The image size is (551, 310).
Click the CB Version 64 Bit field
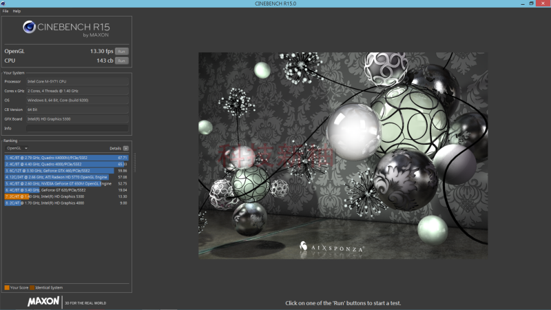pyautogui.click(x=77, y=110)
